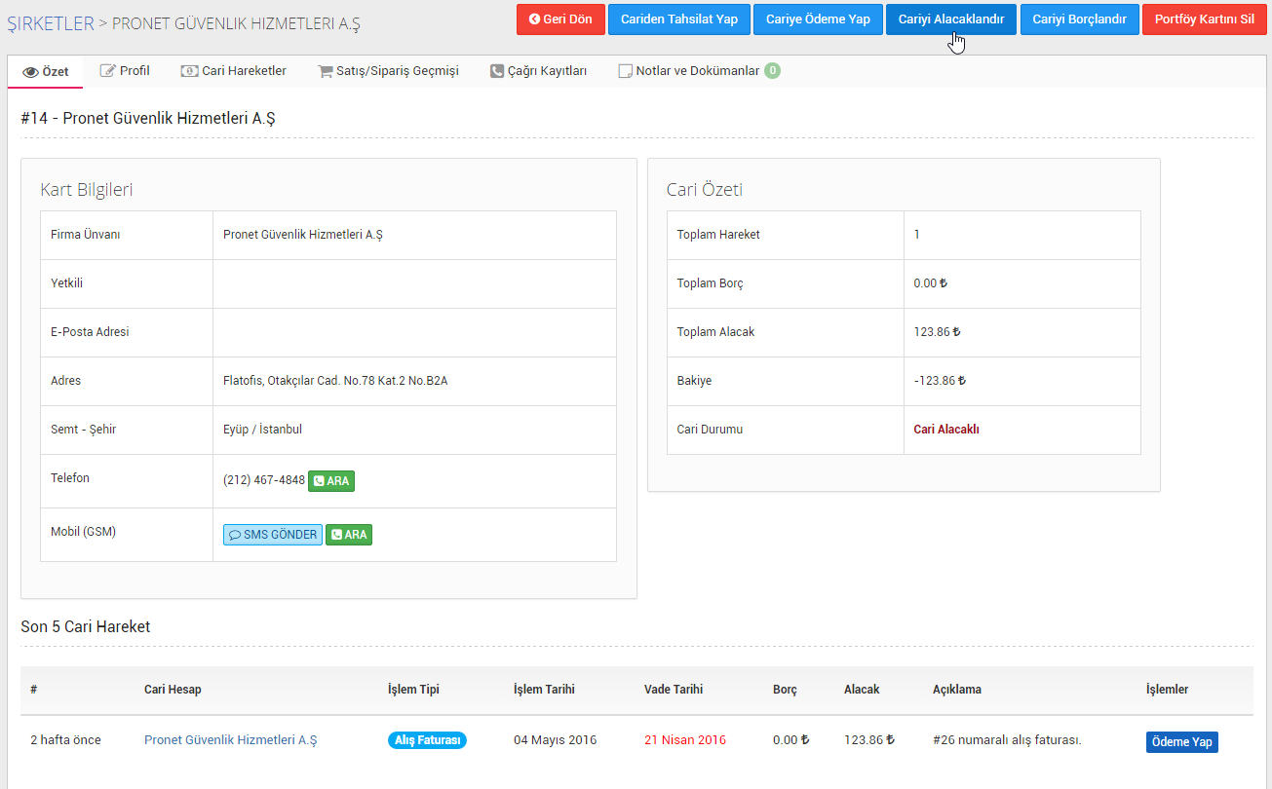Click the Toplam Hareket value 1
The width and height of the screenshot is (1272, 789).
[917, 235]
